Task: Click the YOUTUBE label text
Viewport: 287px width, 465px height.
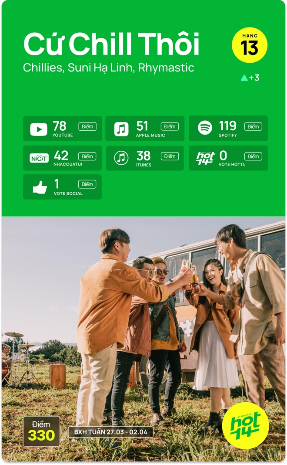Action: (63, 135)
